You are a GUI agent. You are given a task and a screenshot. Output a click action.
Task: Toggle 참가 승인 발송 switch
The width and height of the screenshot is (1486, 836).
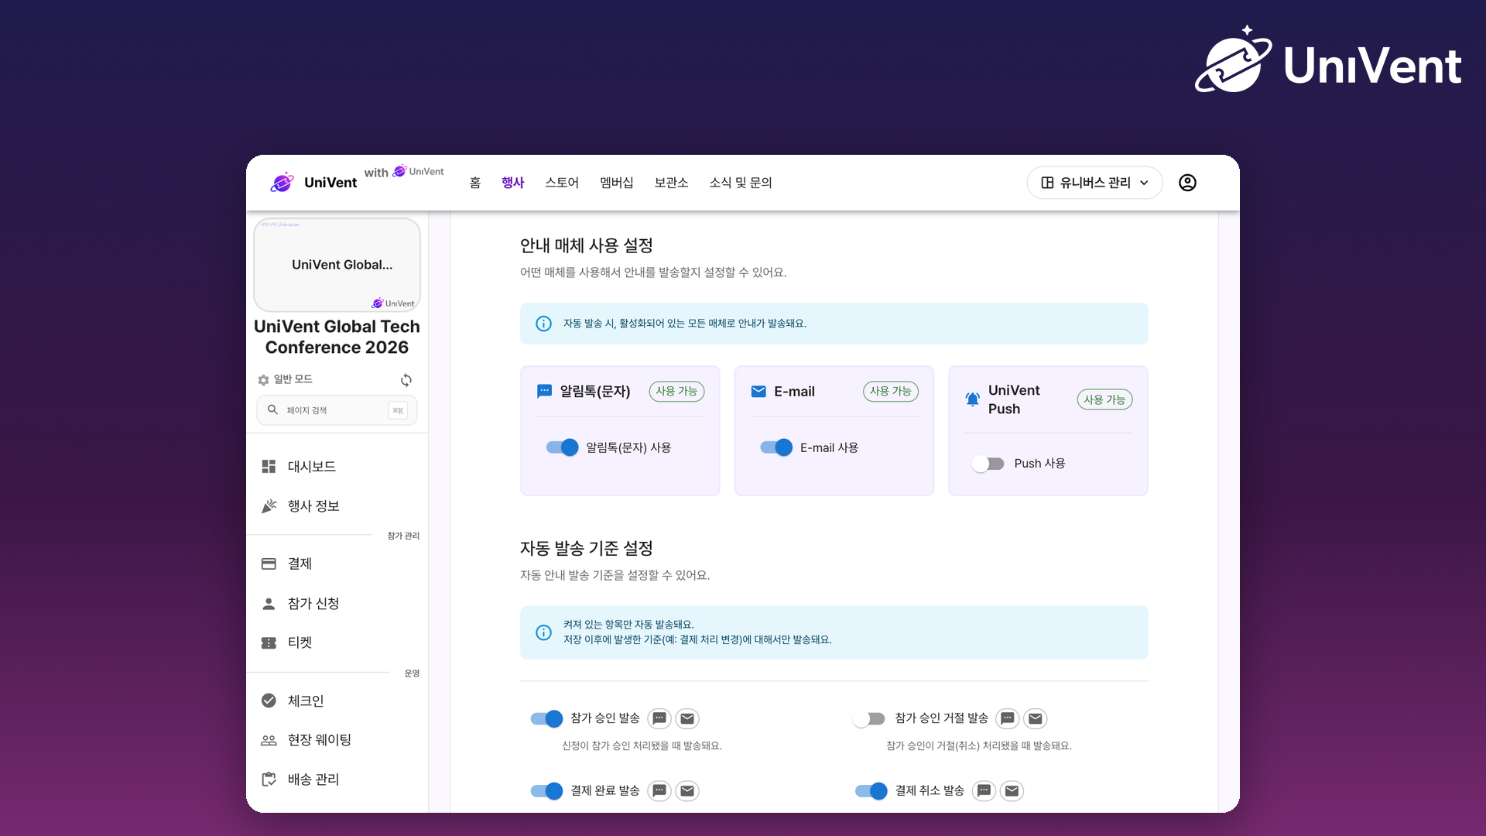click(x=546, y=718)
